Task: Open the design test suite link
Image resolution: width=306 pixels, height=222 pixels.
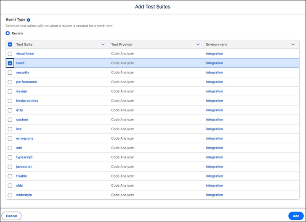Action: coord(21,91)
